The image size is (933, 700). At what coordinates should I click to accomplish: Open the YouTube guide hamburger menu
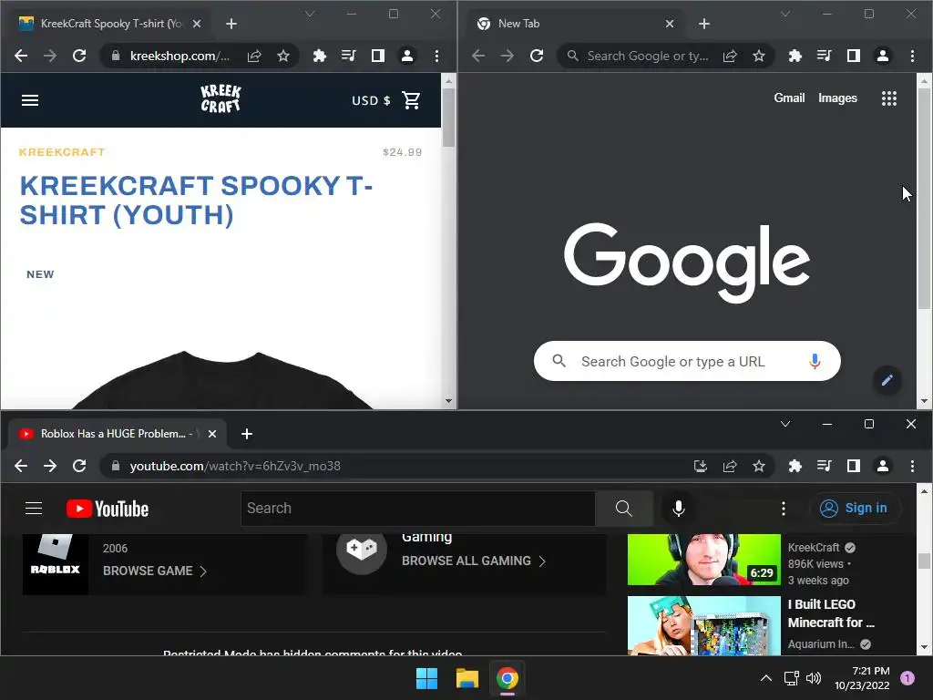coord(34,509)
